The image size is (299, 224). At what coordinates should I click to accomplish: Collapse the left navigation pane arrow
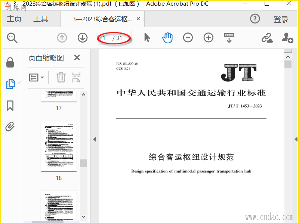click(x=95, y=139)
